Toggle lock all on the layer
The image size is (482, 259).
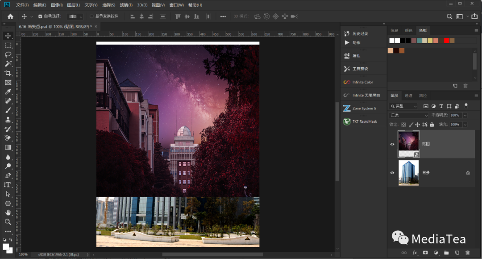click(432, 125)
